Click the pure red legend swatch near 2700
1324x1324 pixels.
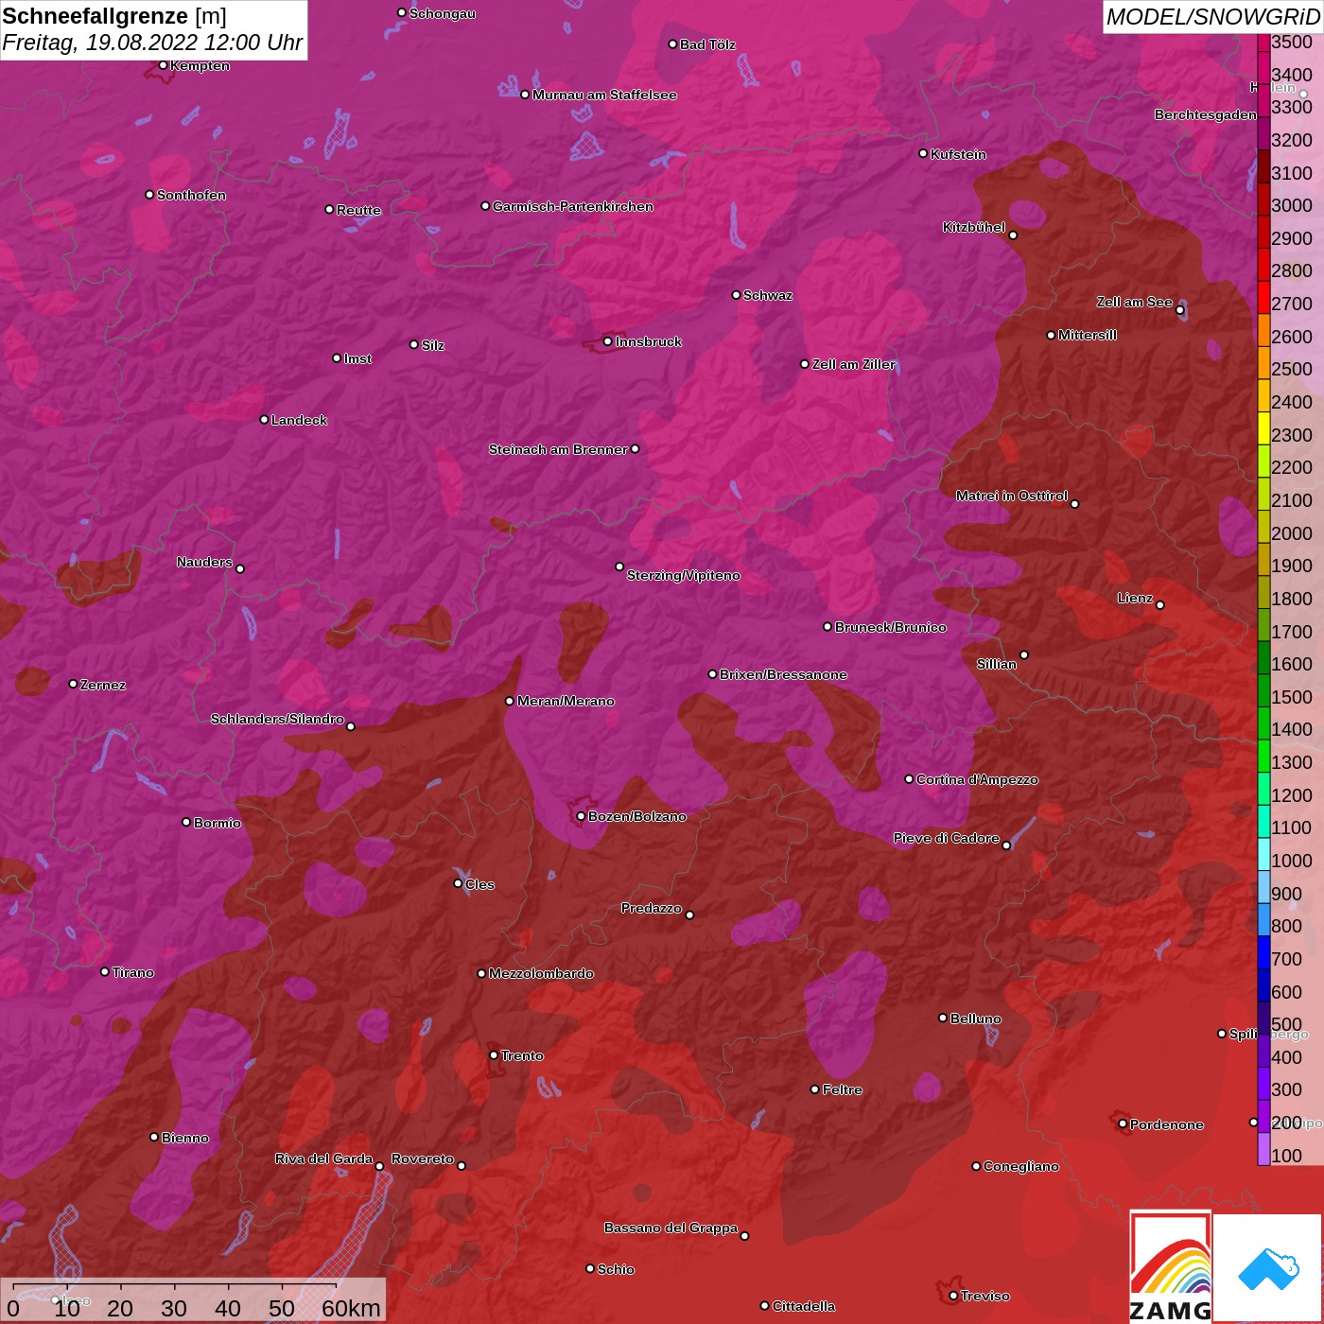click(x=1263, y=297)
